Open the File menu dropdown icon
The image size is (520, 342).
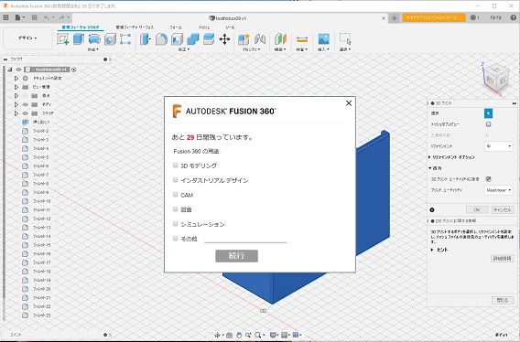tap(19, 17)
